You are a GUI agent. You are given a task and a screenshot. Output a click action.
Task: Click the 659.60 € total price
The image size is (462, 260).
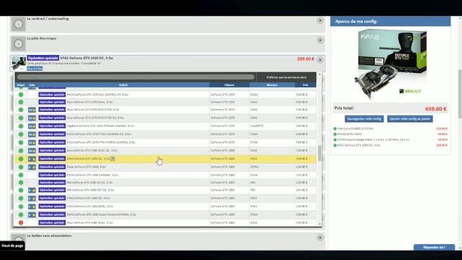(435, 109)
